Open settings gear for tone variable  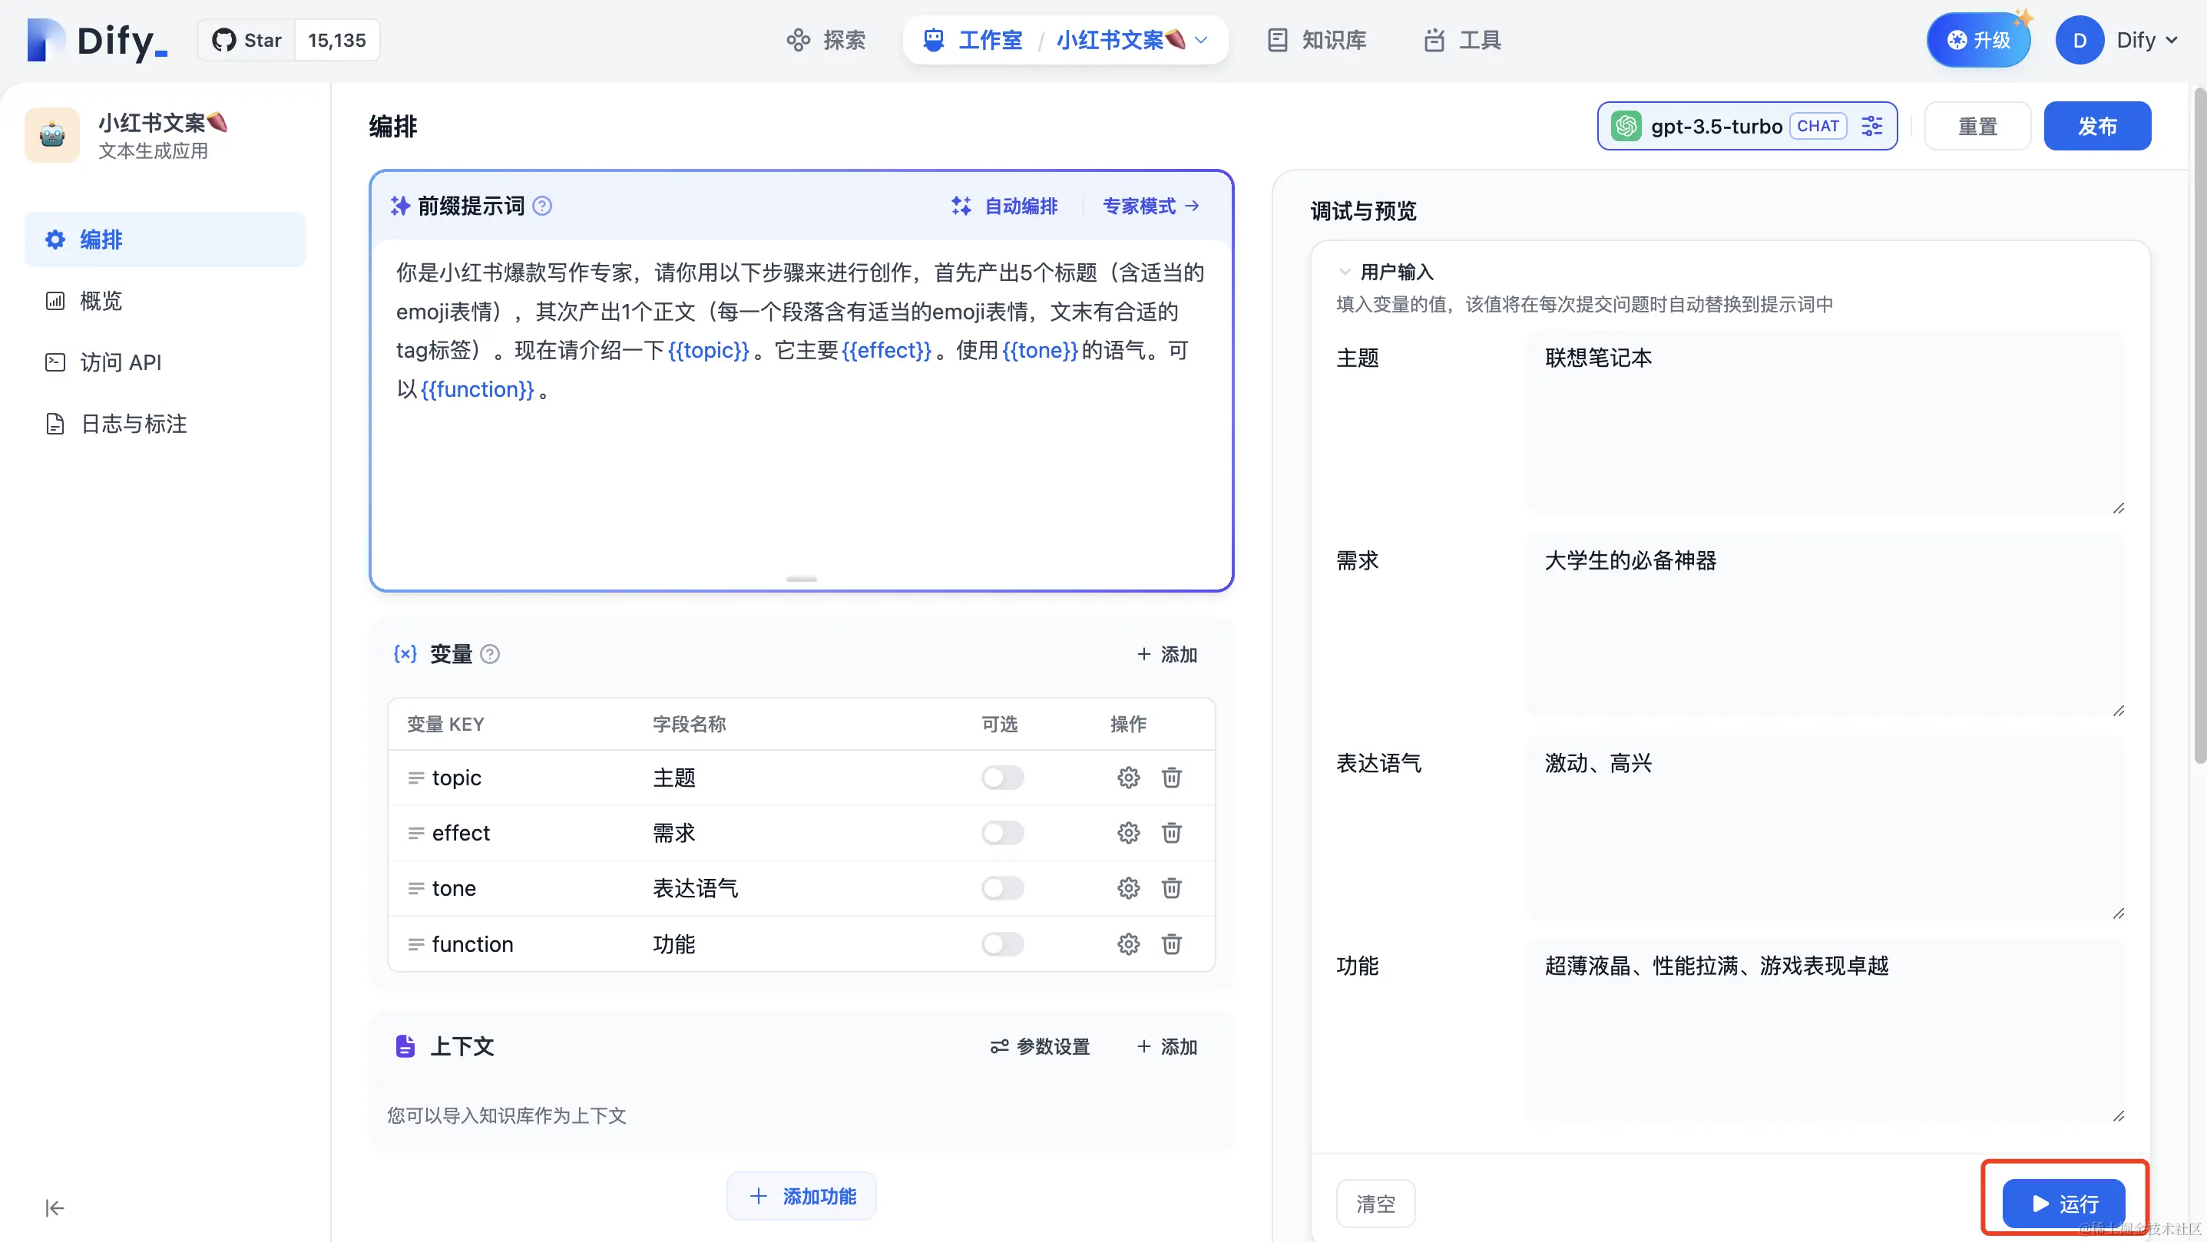[1128, 888]
